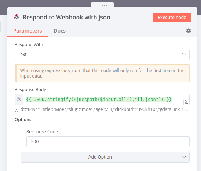Rename node via title Respond to Webhook with json
This screenshot has height=171, width=201.
[66, 18]
